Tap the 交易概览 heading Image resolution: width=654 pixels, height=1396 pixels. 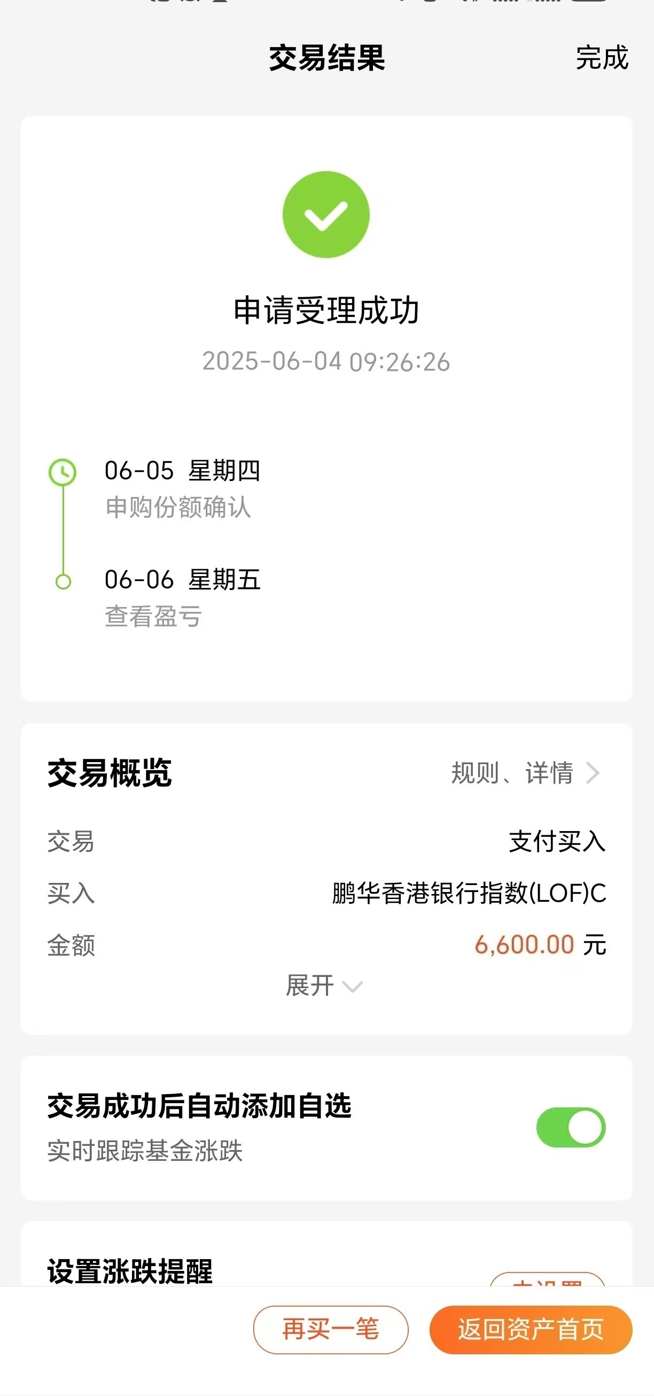110,773
